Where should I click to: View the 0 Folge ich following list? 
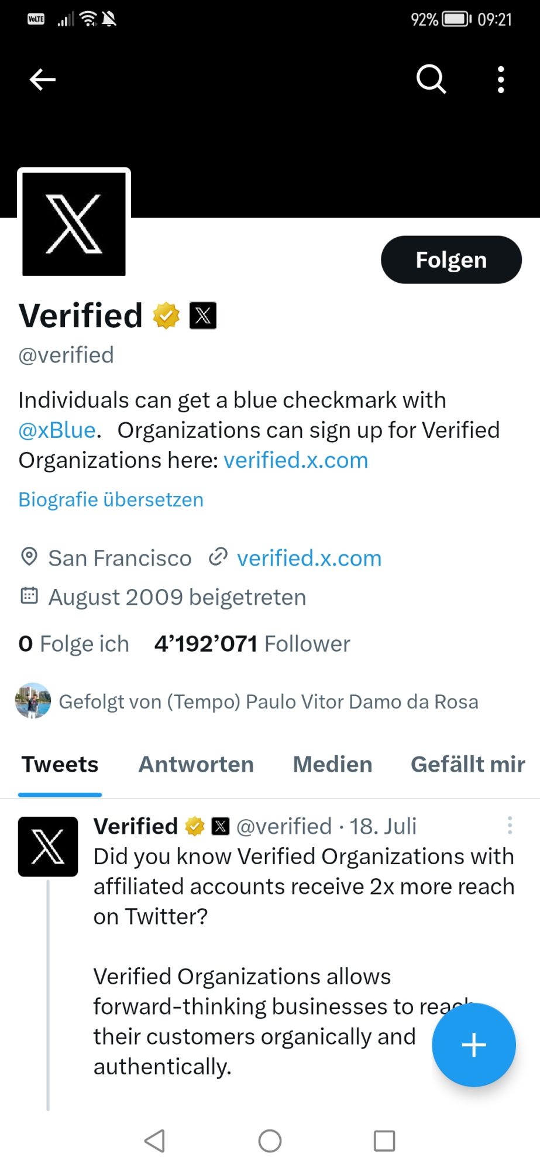click(74, 644)
